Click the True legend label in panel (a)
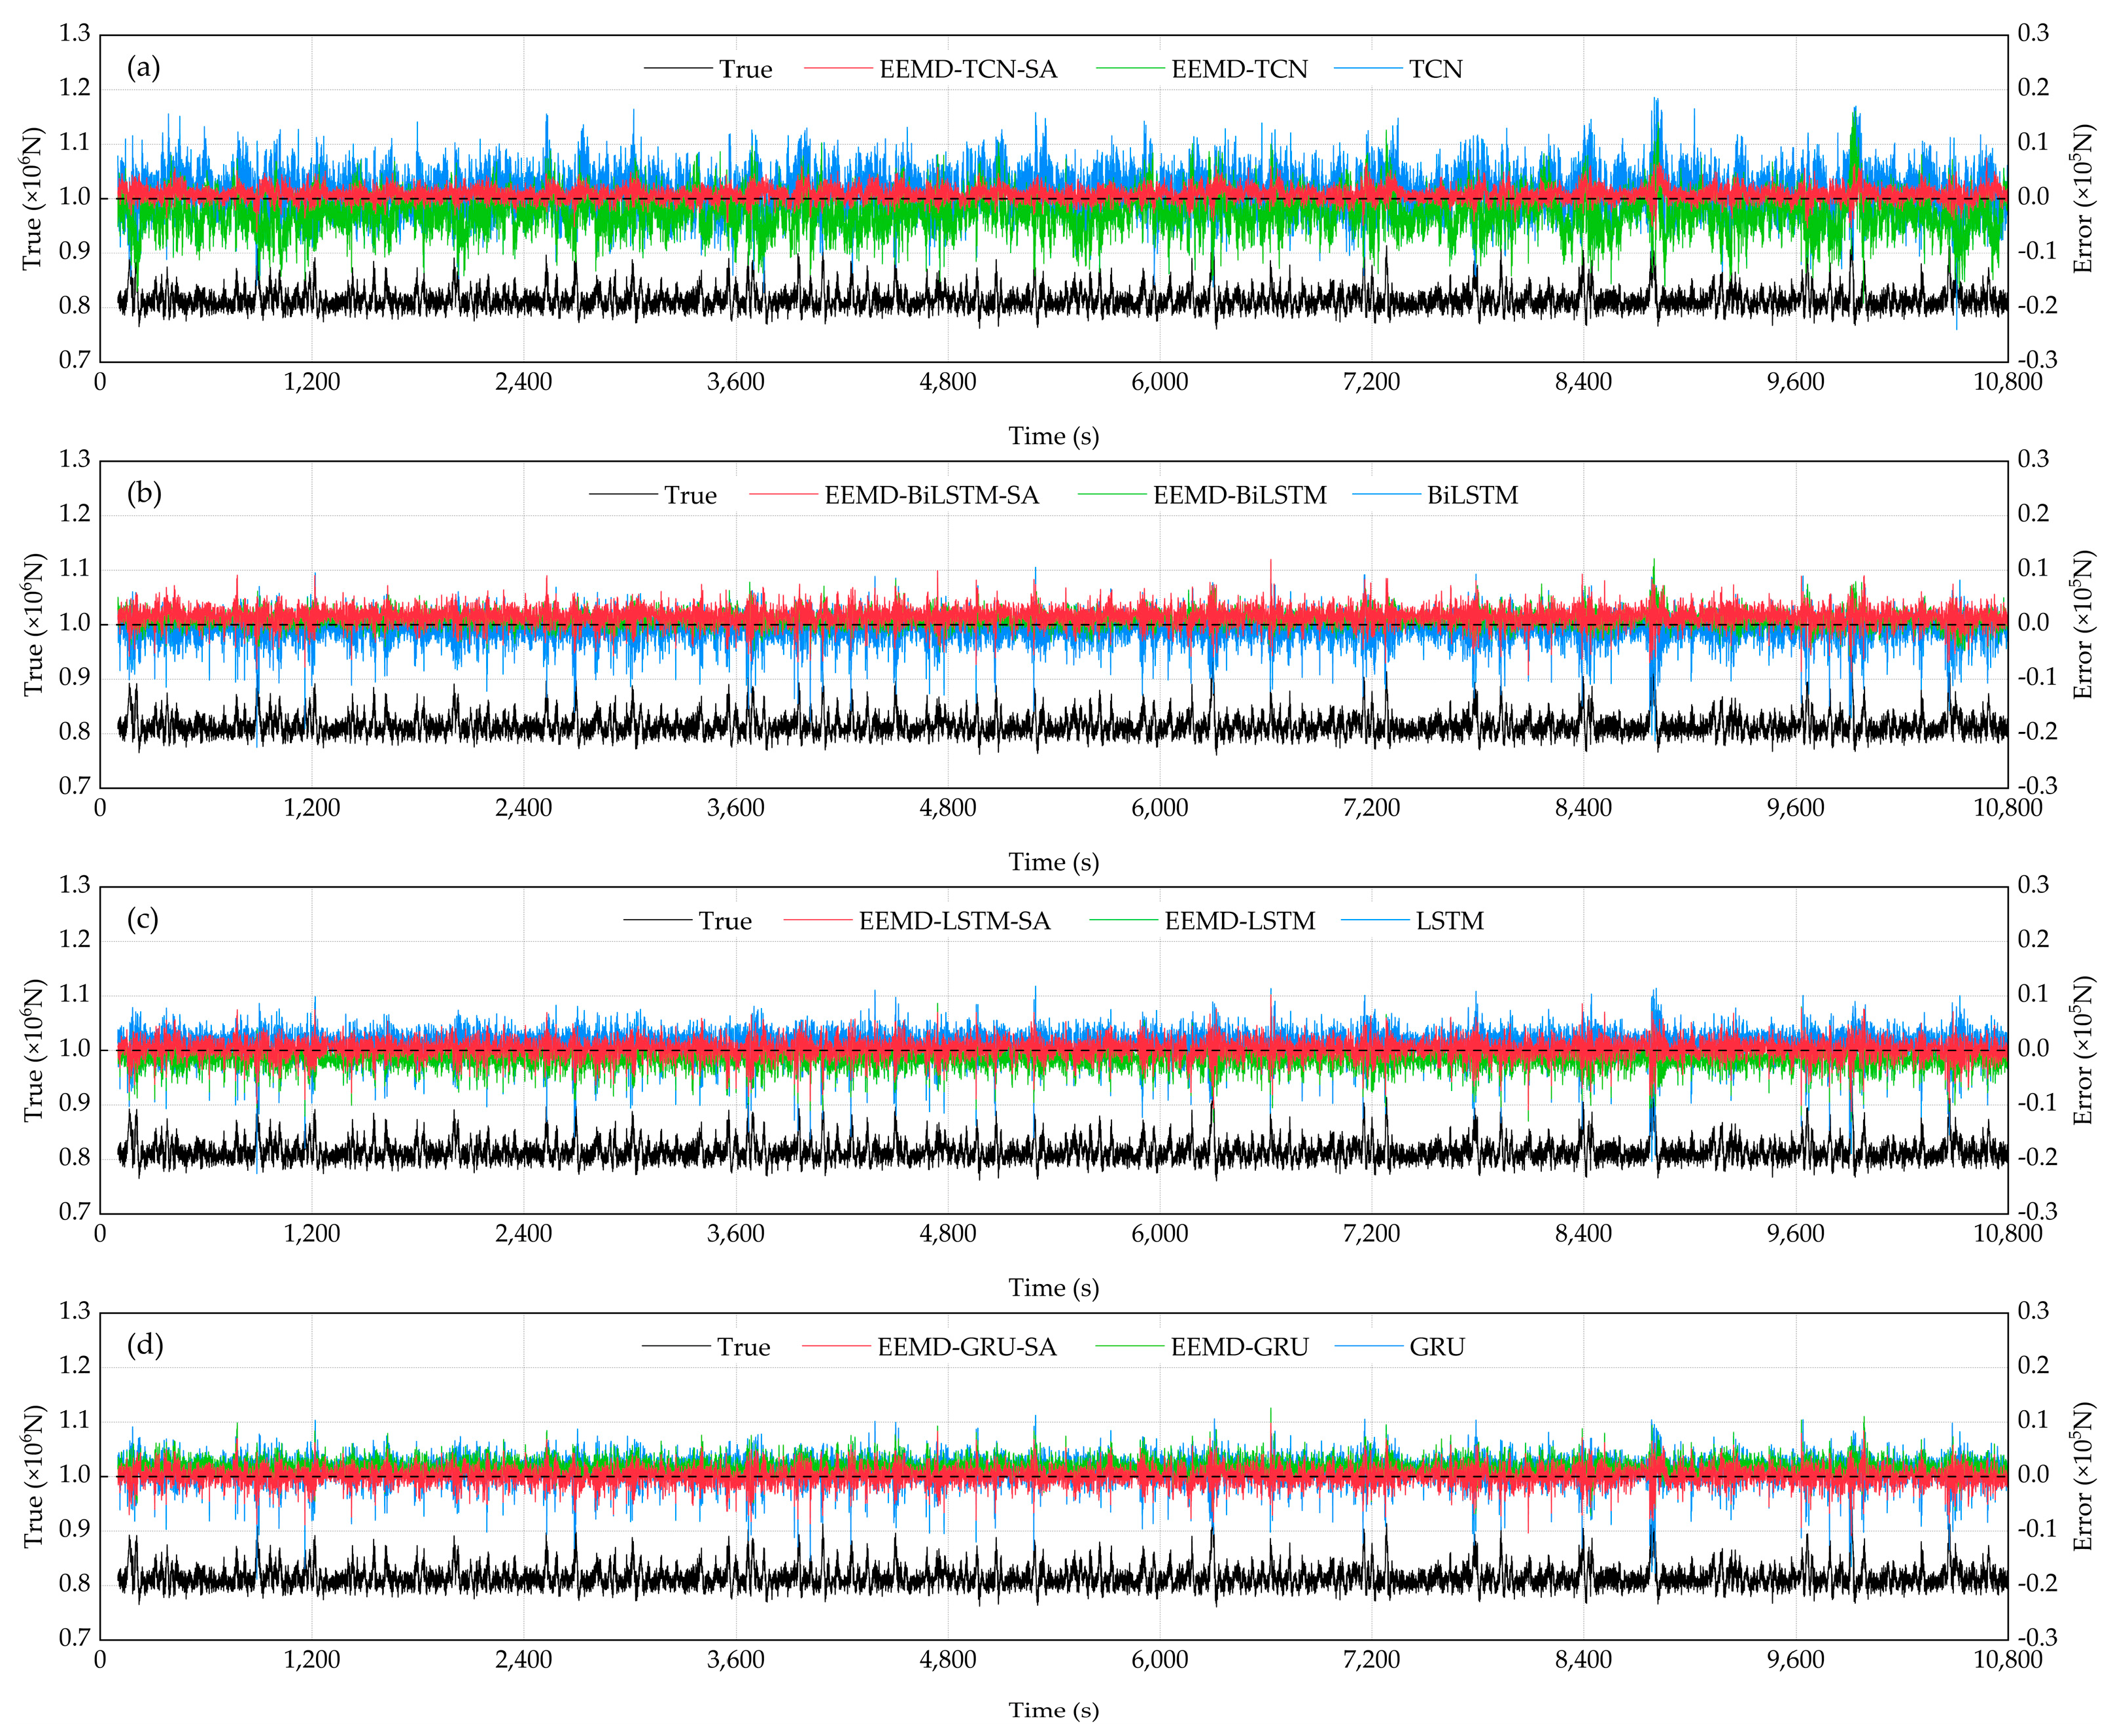 (745, 69)
